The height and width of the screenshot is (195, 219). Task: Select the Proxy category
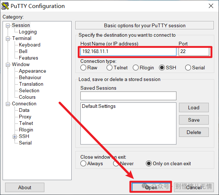(25, 117)
